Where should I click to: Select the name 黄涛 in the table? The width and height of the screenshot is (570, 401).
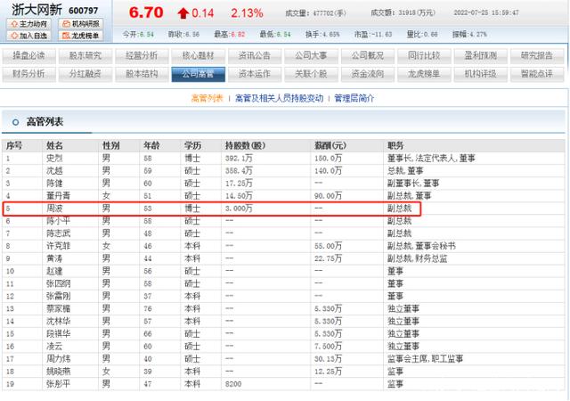tap(54, 258)
